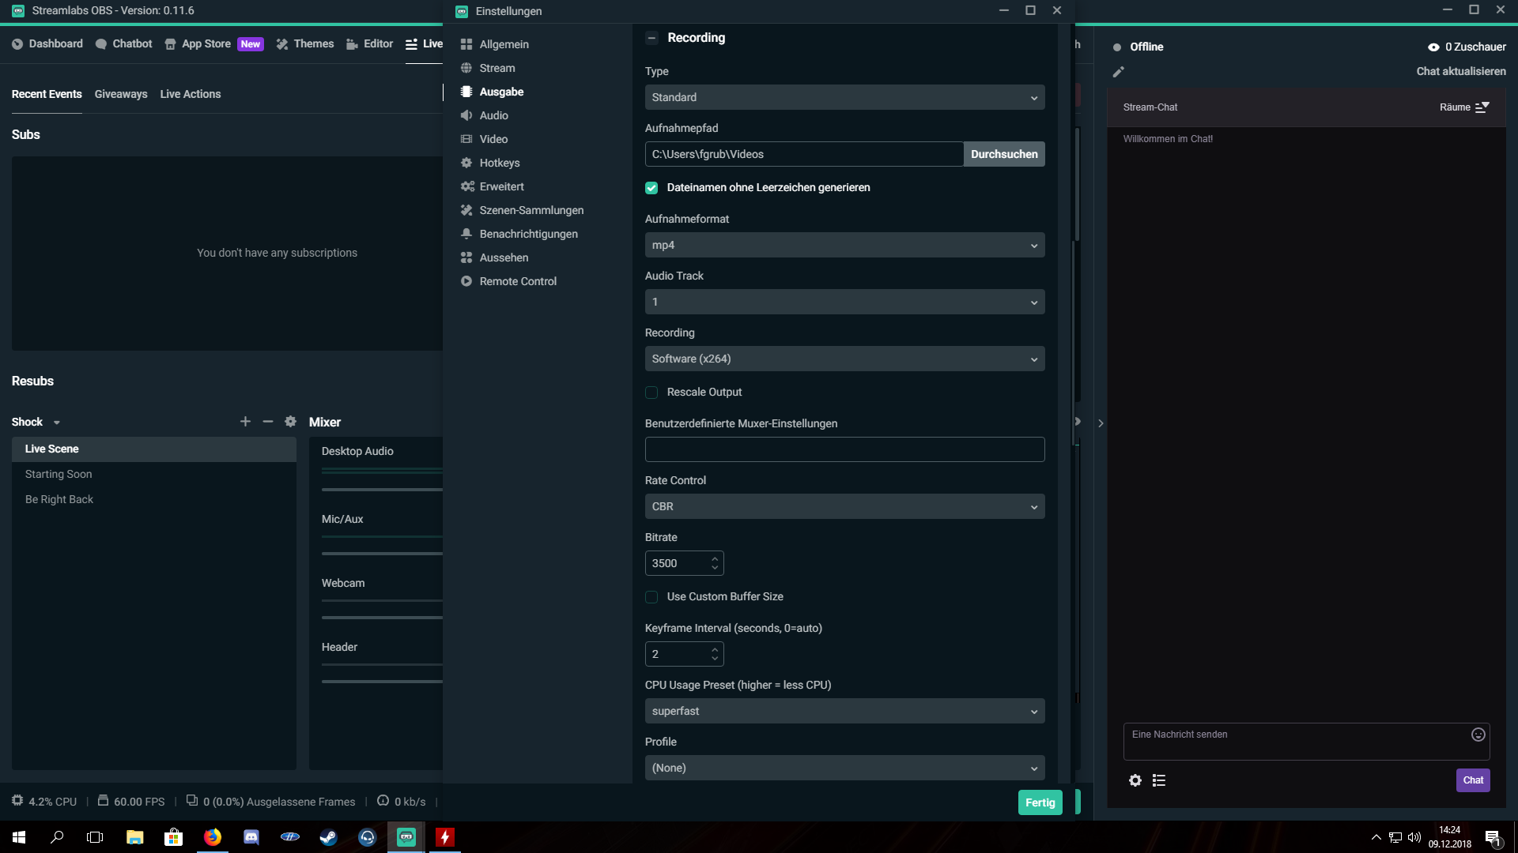Uncheck Dateinamen ohne Leerzeichen generieren
The width and height of the screenshot is (1518, 853).
(651, 188)
